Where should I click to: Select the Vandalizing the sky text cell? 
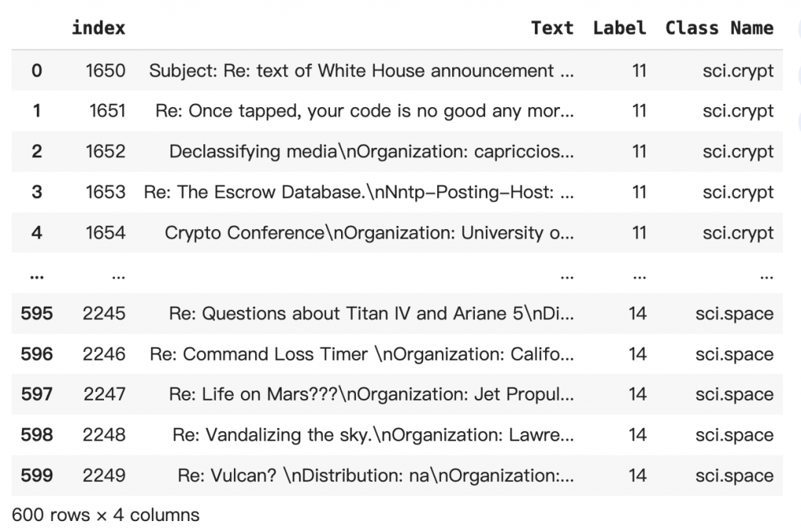[x=373, y=435]
